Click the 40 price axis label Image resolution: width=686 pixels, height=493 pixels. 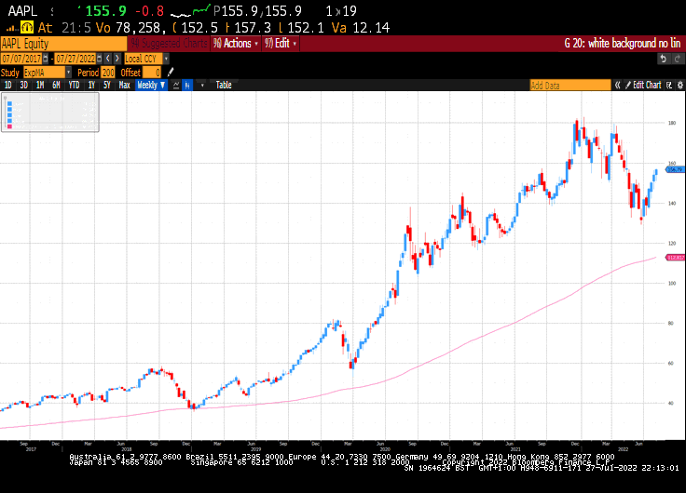pyautogui.click(x=671, y=404)
